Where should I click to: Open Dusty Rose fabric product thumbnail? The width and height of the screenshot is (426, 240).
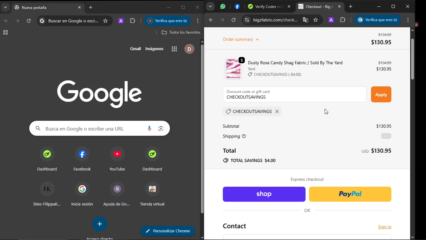pos(233,69)
